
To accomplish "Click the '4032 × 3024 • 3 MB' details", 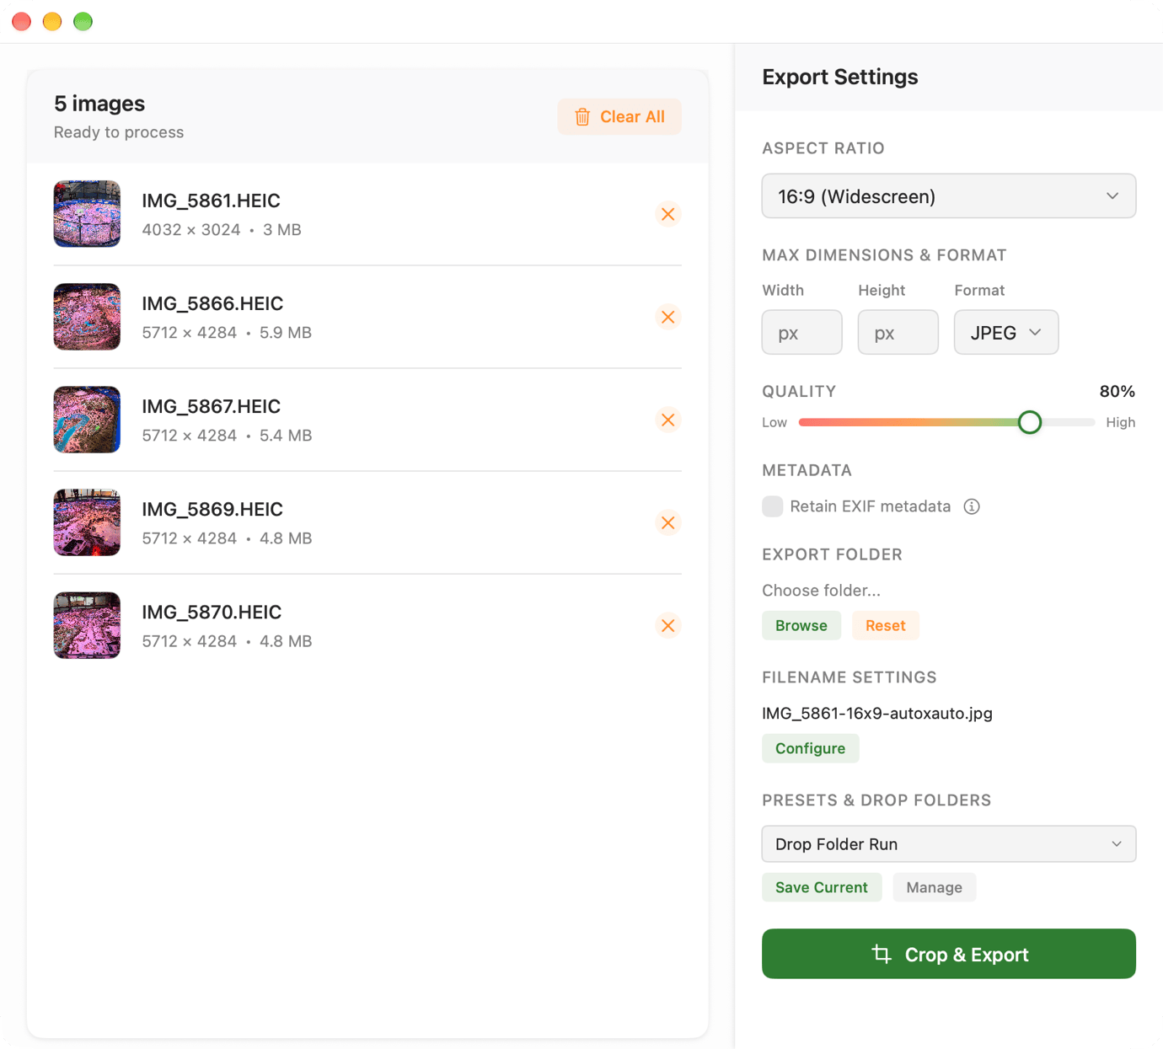I will click(222, 230).
